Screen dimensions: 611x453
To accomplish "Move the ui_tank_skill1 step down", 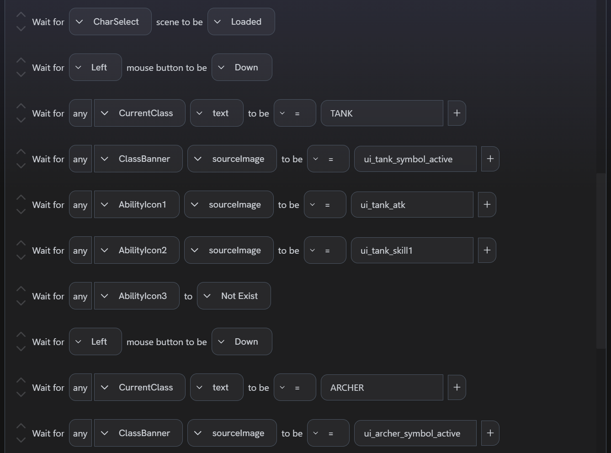I will (x=21, y=257).
